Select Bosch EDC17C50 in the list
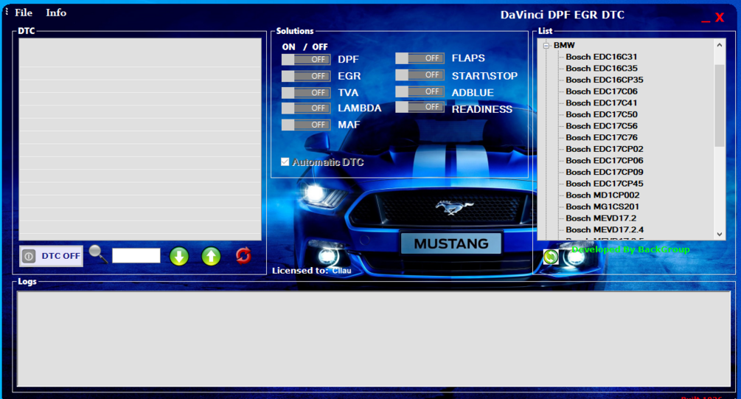This screenshot has height=399, width=741. [x=601, y=114]
